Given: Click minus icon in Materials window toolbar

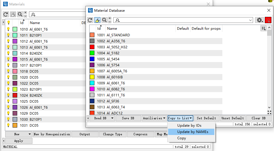Looking at the screenshot, I should click(25, 16).
